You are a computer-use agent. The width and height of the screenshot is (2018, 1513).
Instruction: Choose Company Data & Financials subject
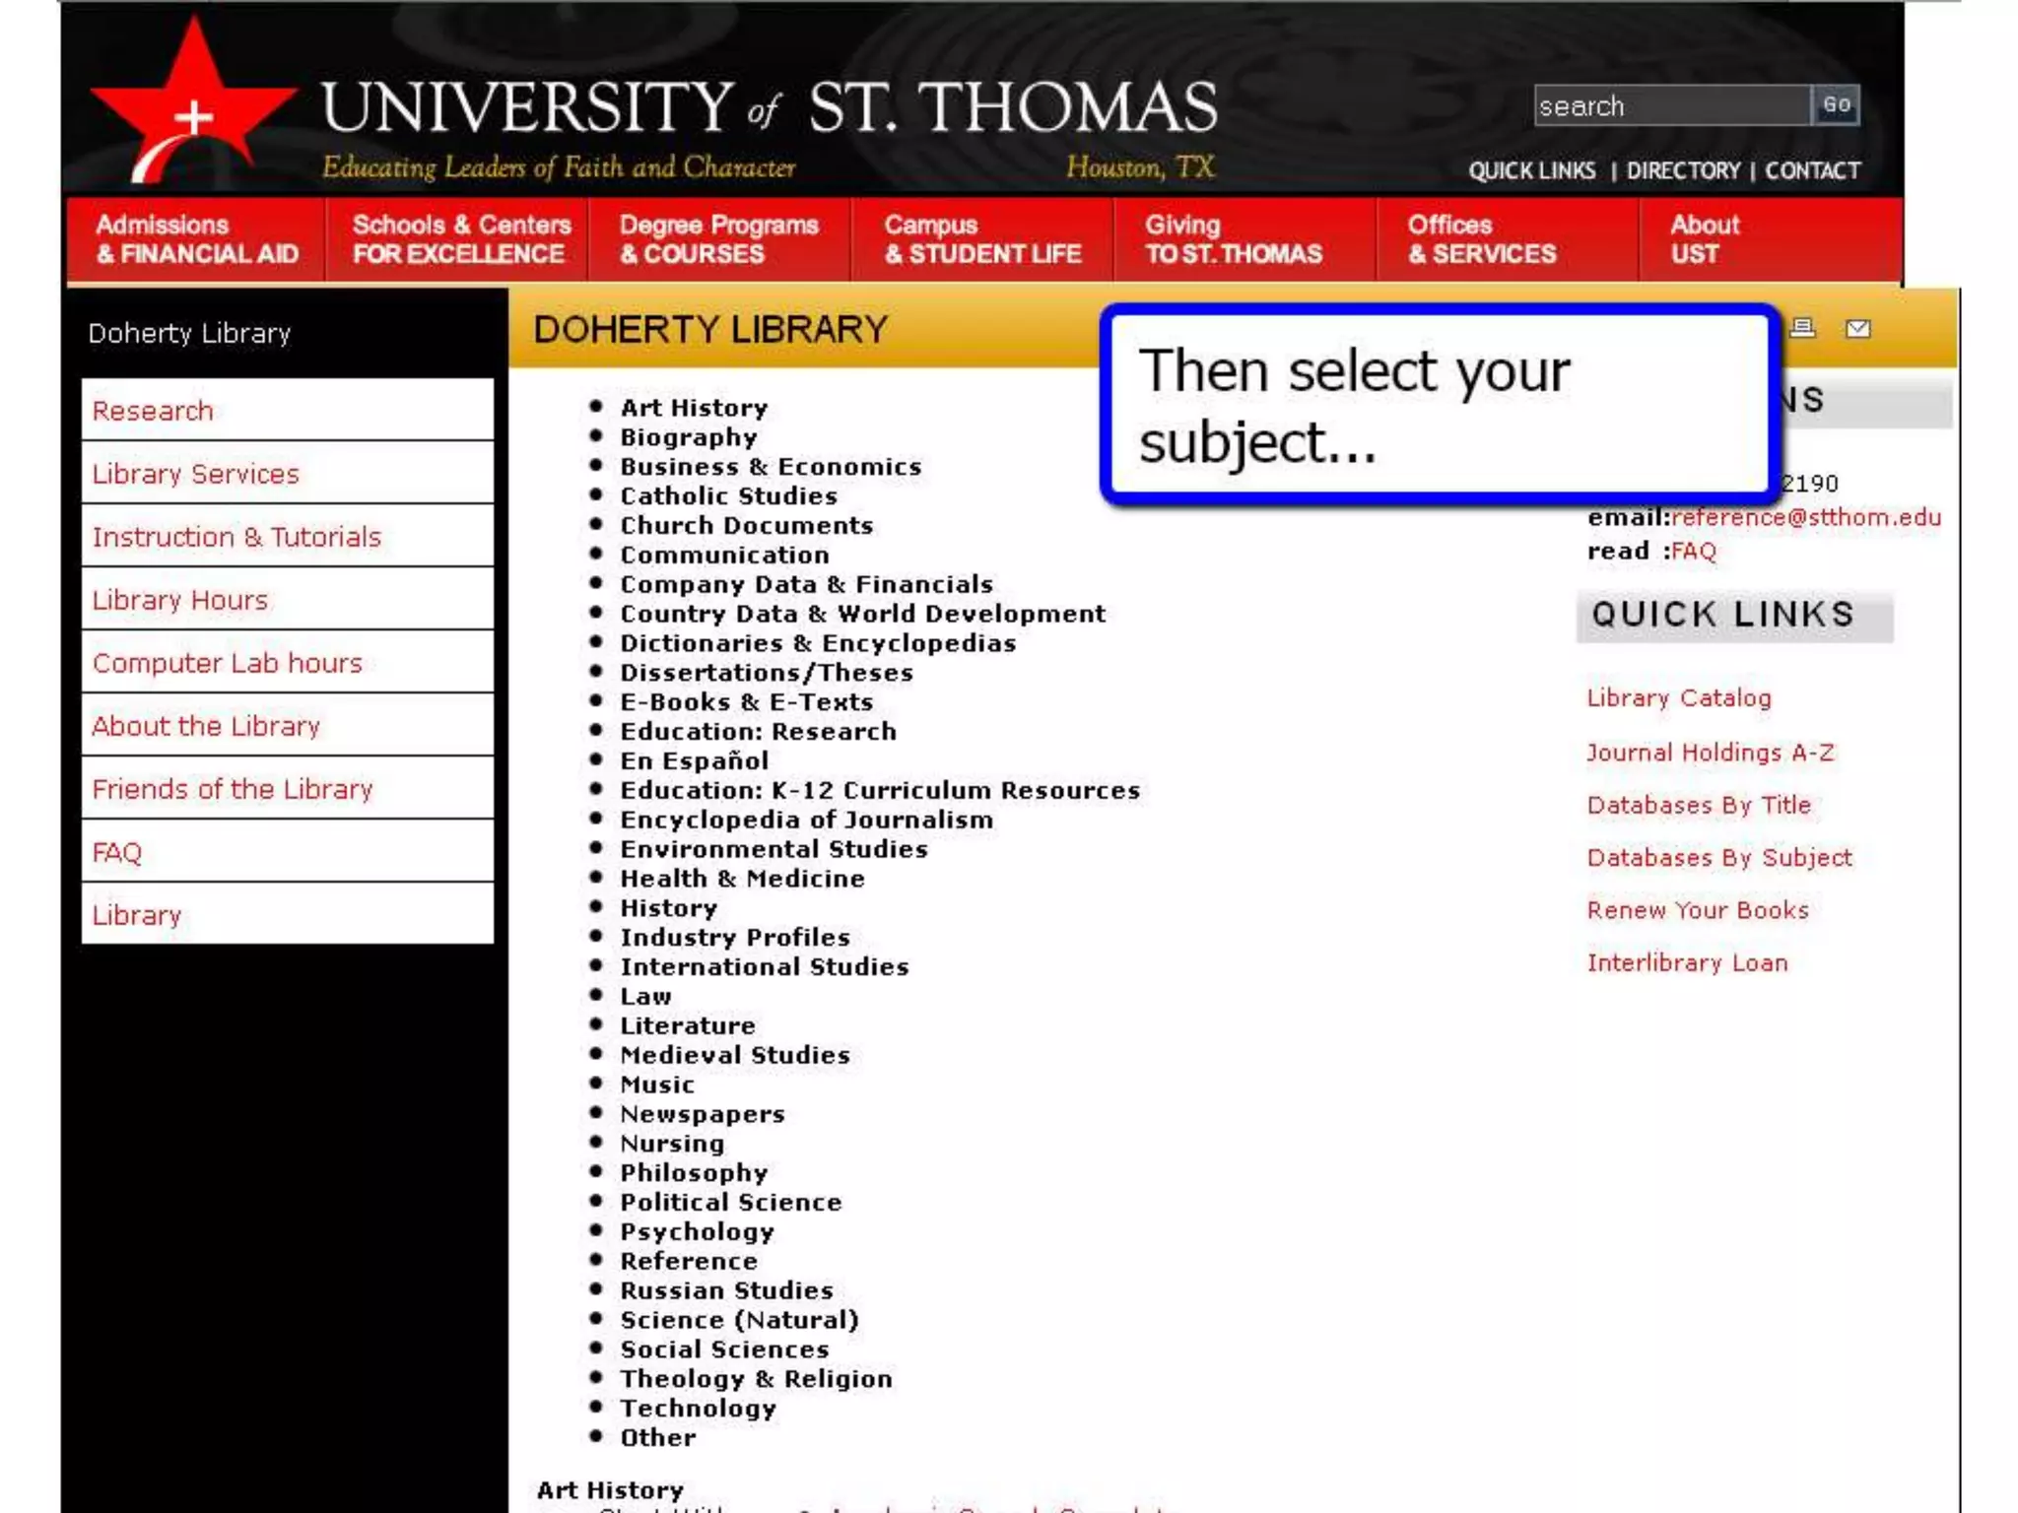806,584
